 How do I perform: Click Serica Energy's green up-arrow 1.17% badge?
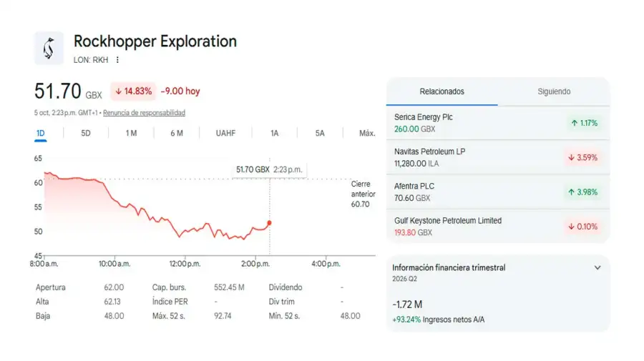tap(584, 123)
